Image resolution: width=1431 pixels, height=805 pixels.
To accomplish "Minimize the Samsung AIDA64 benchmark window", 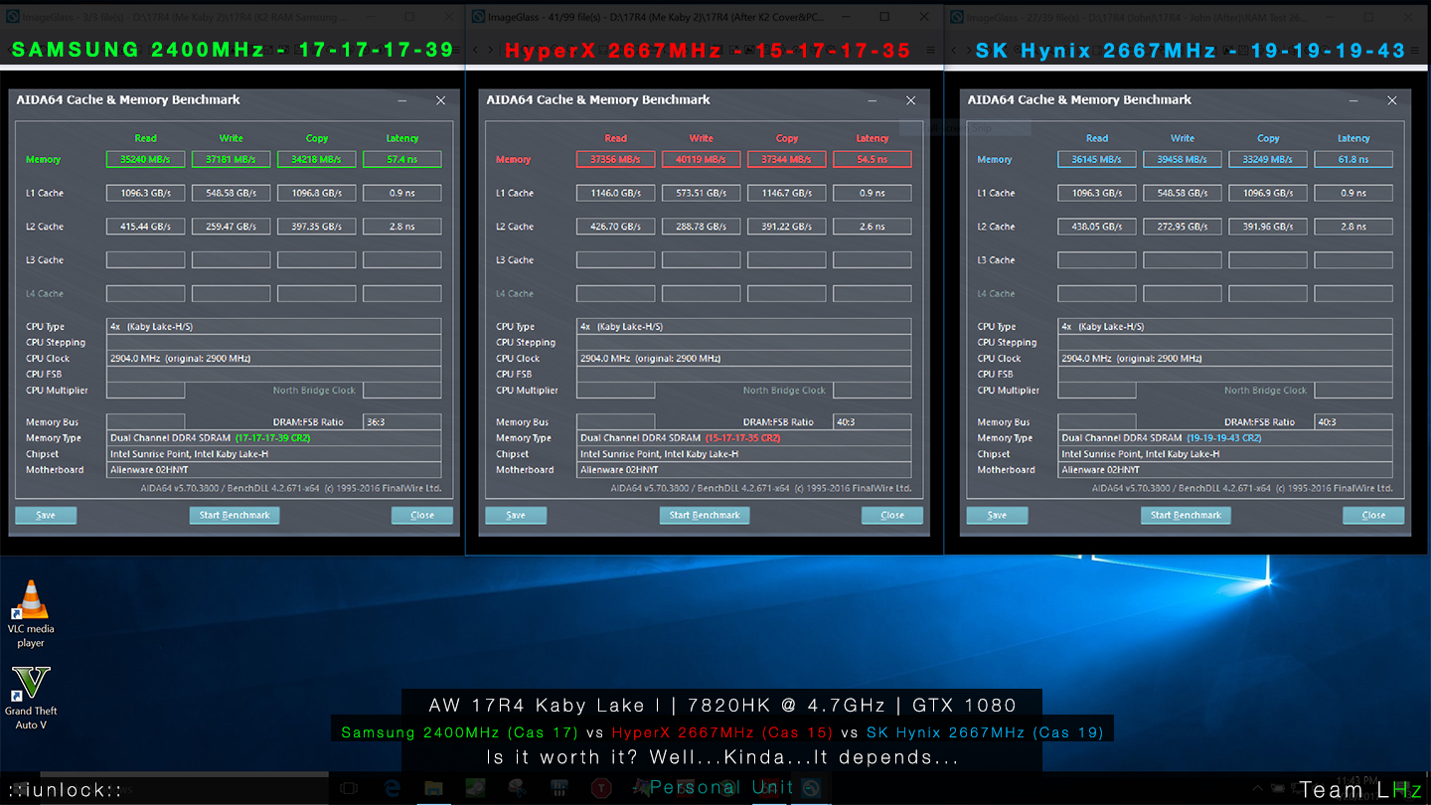I will 402,100.
